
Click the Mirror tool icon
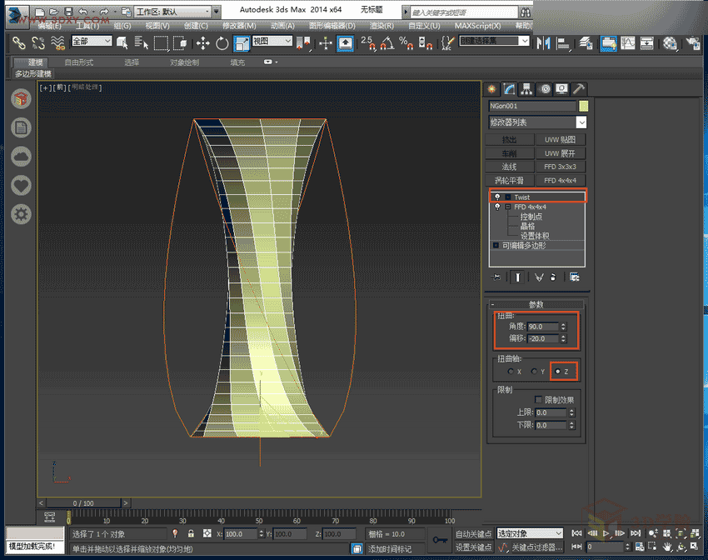click(x=545, y=42)
